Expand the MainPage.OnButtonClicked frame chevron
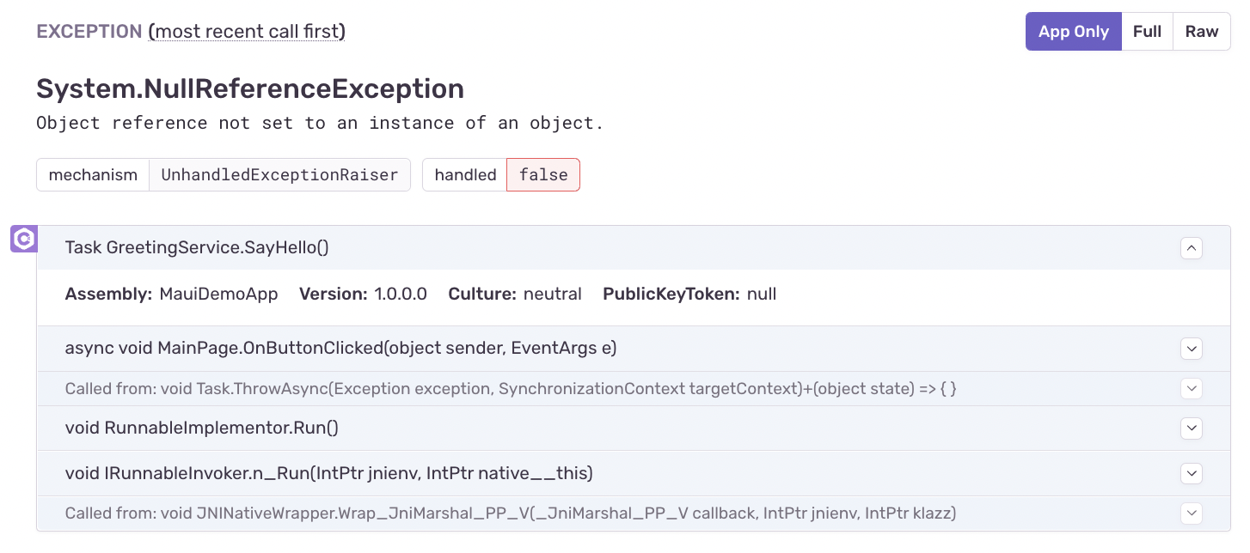The image size is (1250, 553). click(x=1191, y=349)
